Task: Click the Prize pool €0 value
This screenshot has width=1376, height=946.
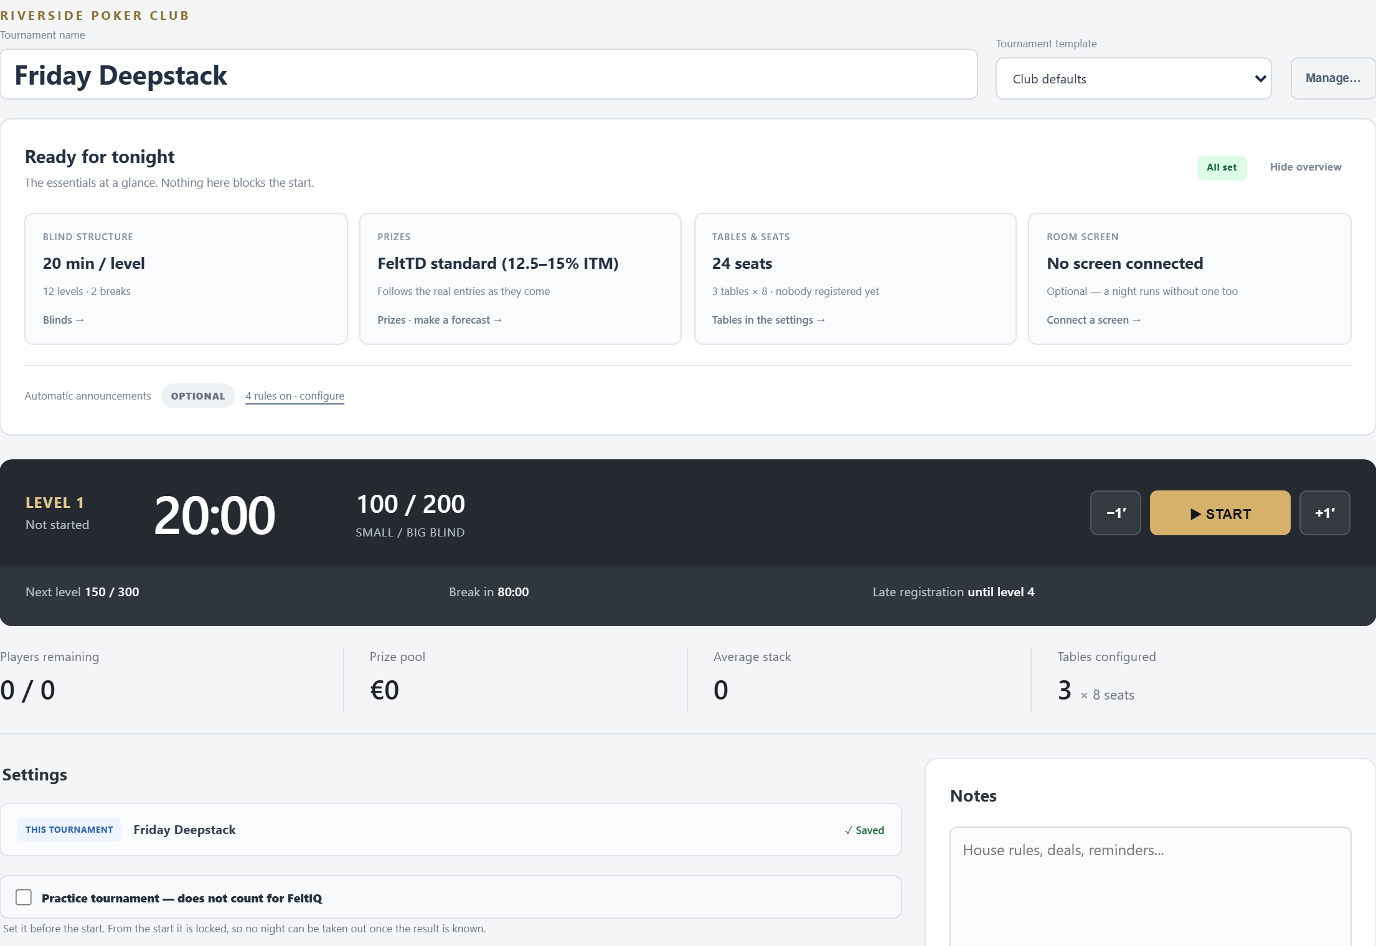Action: tap(384, 690)
